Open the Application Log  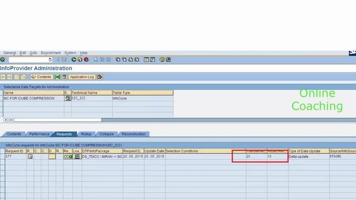(x=82, y=77)
